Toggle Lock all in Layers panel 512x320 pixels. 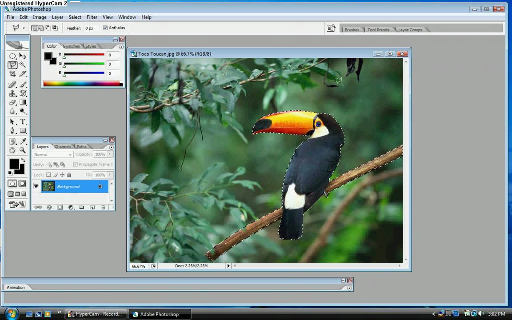point(69,175)
